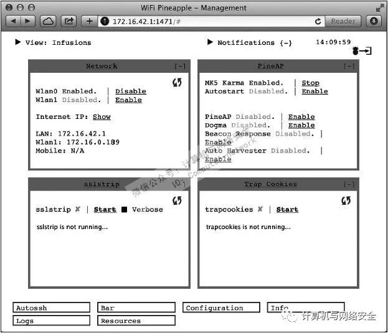Screen dimensions: 388x333
Task: Open iCloud tabs cloud icon
Action: 48,22
